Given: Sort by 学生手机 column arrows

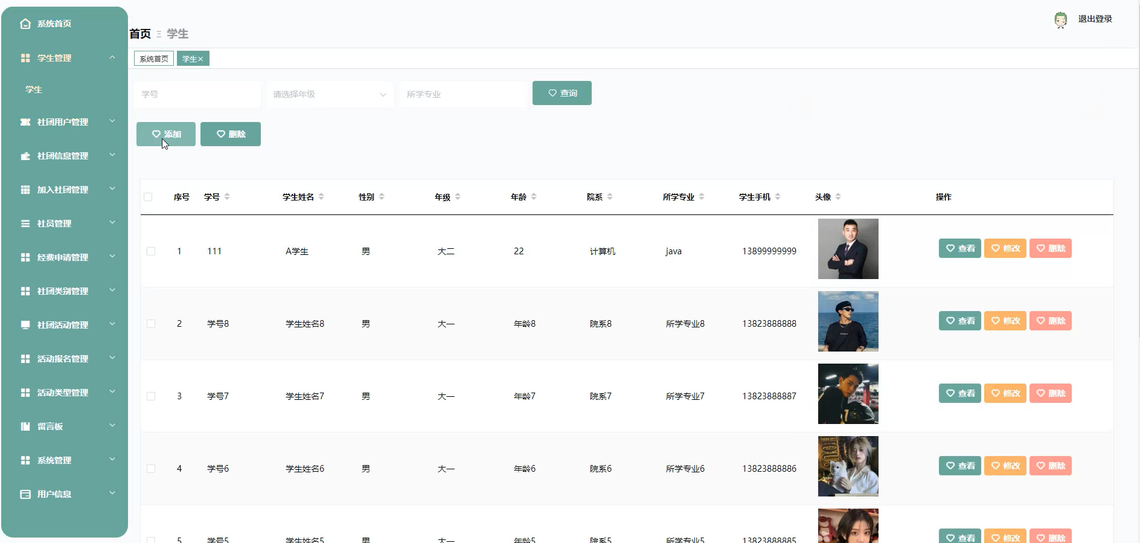Looking at the screenshot, I should pos(778,197).
